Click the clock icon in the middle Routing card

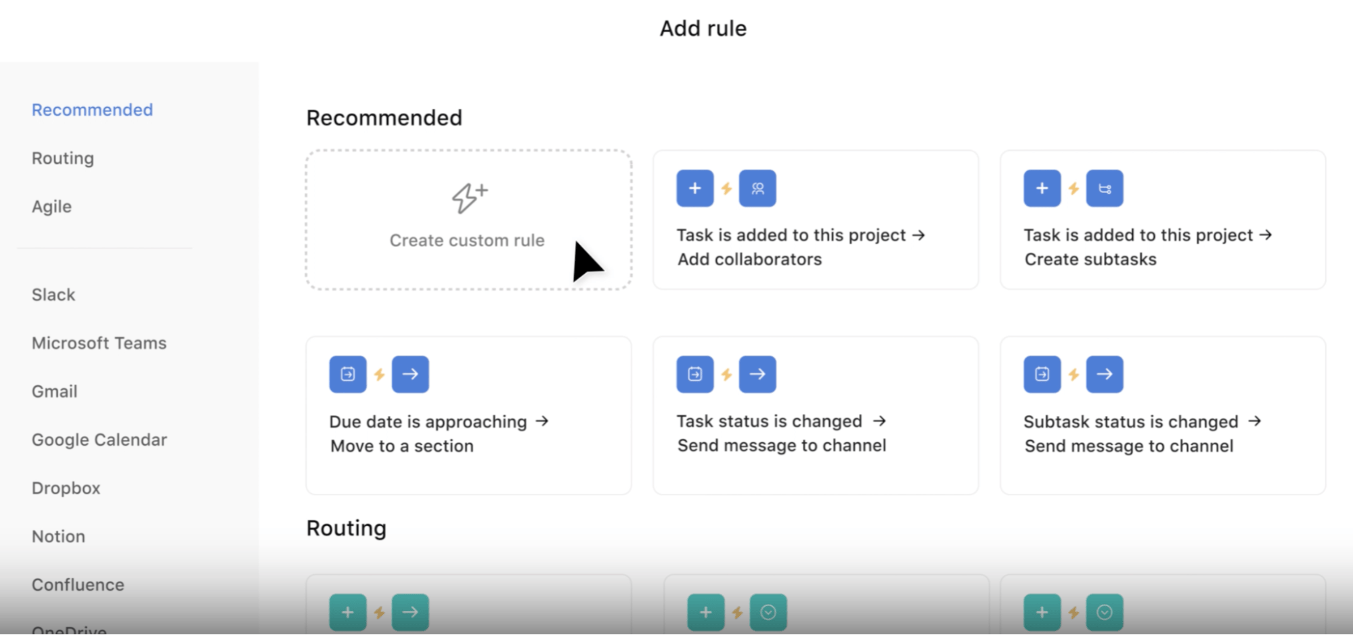[768, 612]
